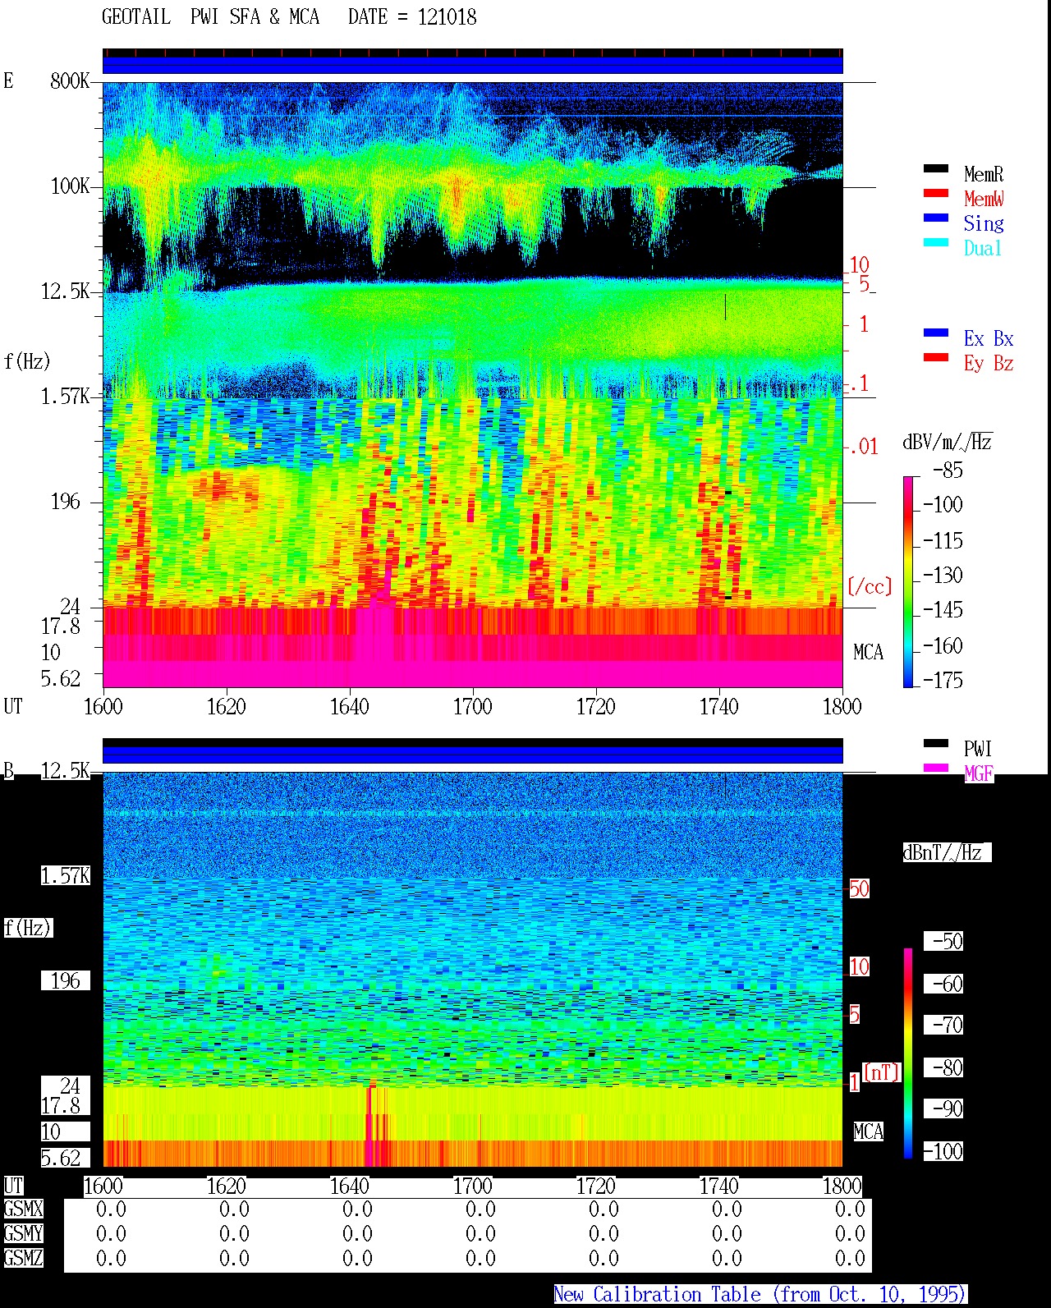Screen dimensions: 1051x1308
Task: Click the -175 color scale value
Action: (943, 680)
